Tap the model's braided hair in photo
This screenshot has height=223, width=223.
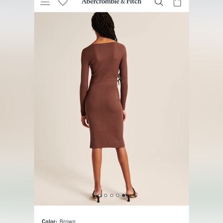[104, 26]
